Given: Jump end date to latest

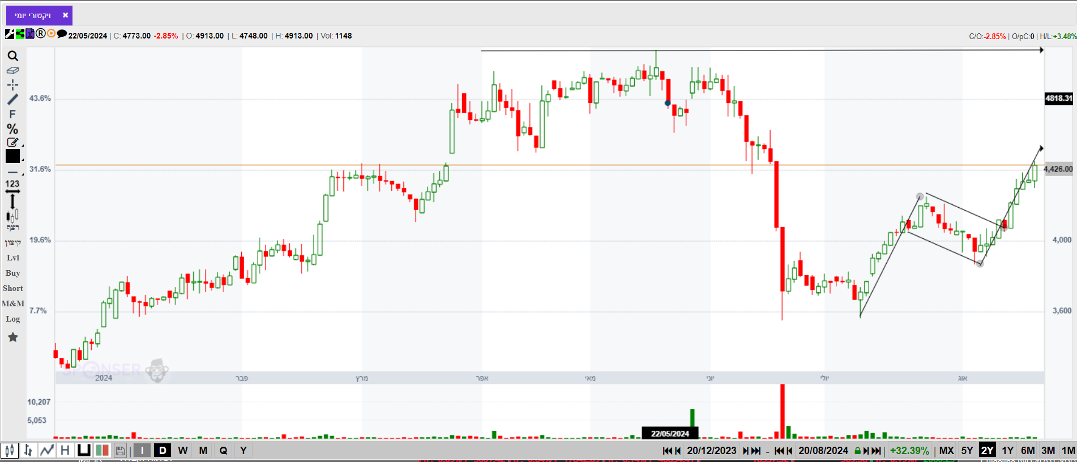Looking at the screenshot, I should (877, 451).
